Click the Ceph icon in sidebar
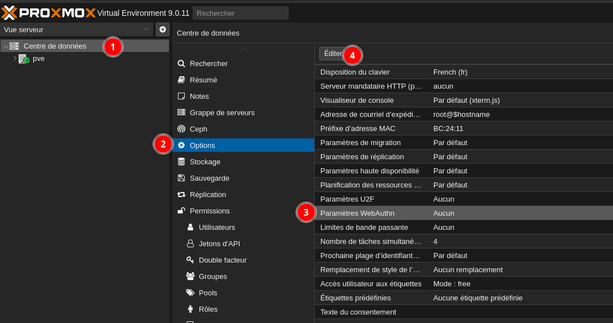This screenshot has height=323, width=613. click(x=181, y=129)
